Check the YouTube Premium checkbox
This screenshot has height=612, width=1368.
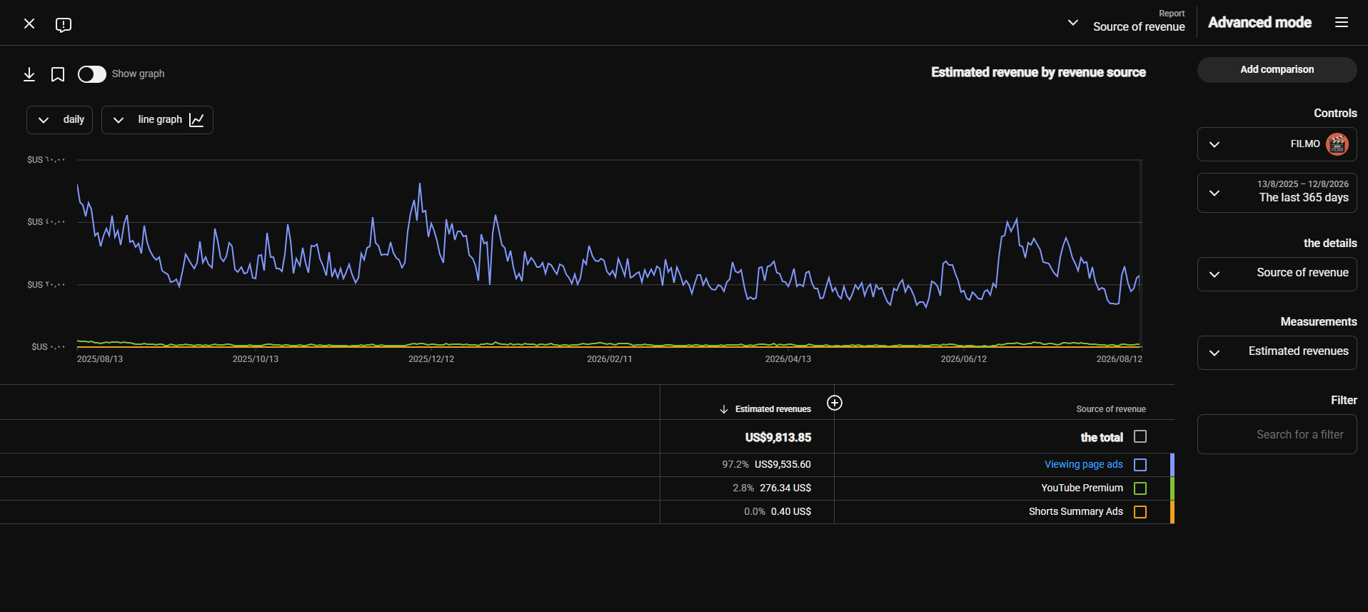pyautogui.click(x=1140, y=488)
